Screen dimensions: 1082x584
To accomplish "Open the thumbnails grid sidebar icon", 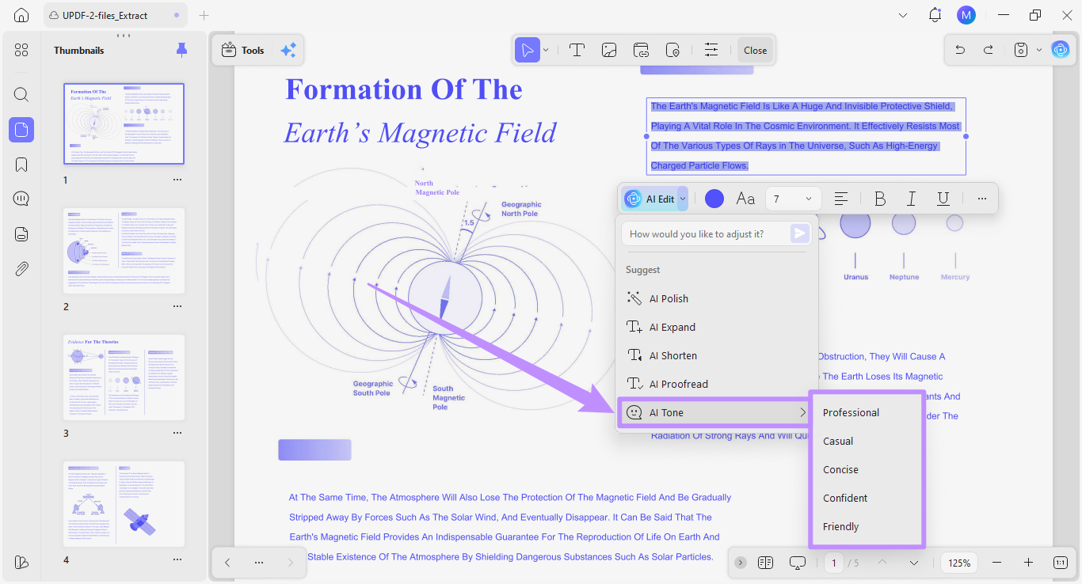I will 21,51.
